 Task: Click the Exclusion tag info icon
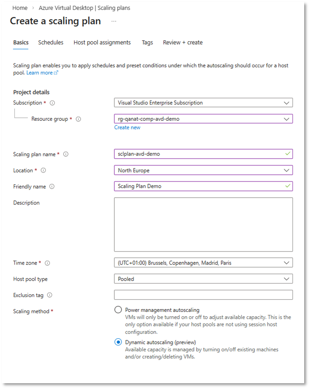coord(50,295)
